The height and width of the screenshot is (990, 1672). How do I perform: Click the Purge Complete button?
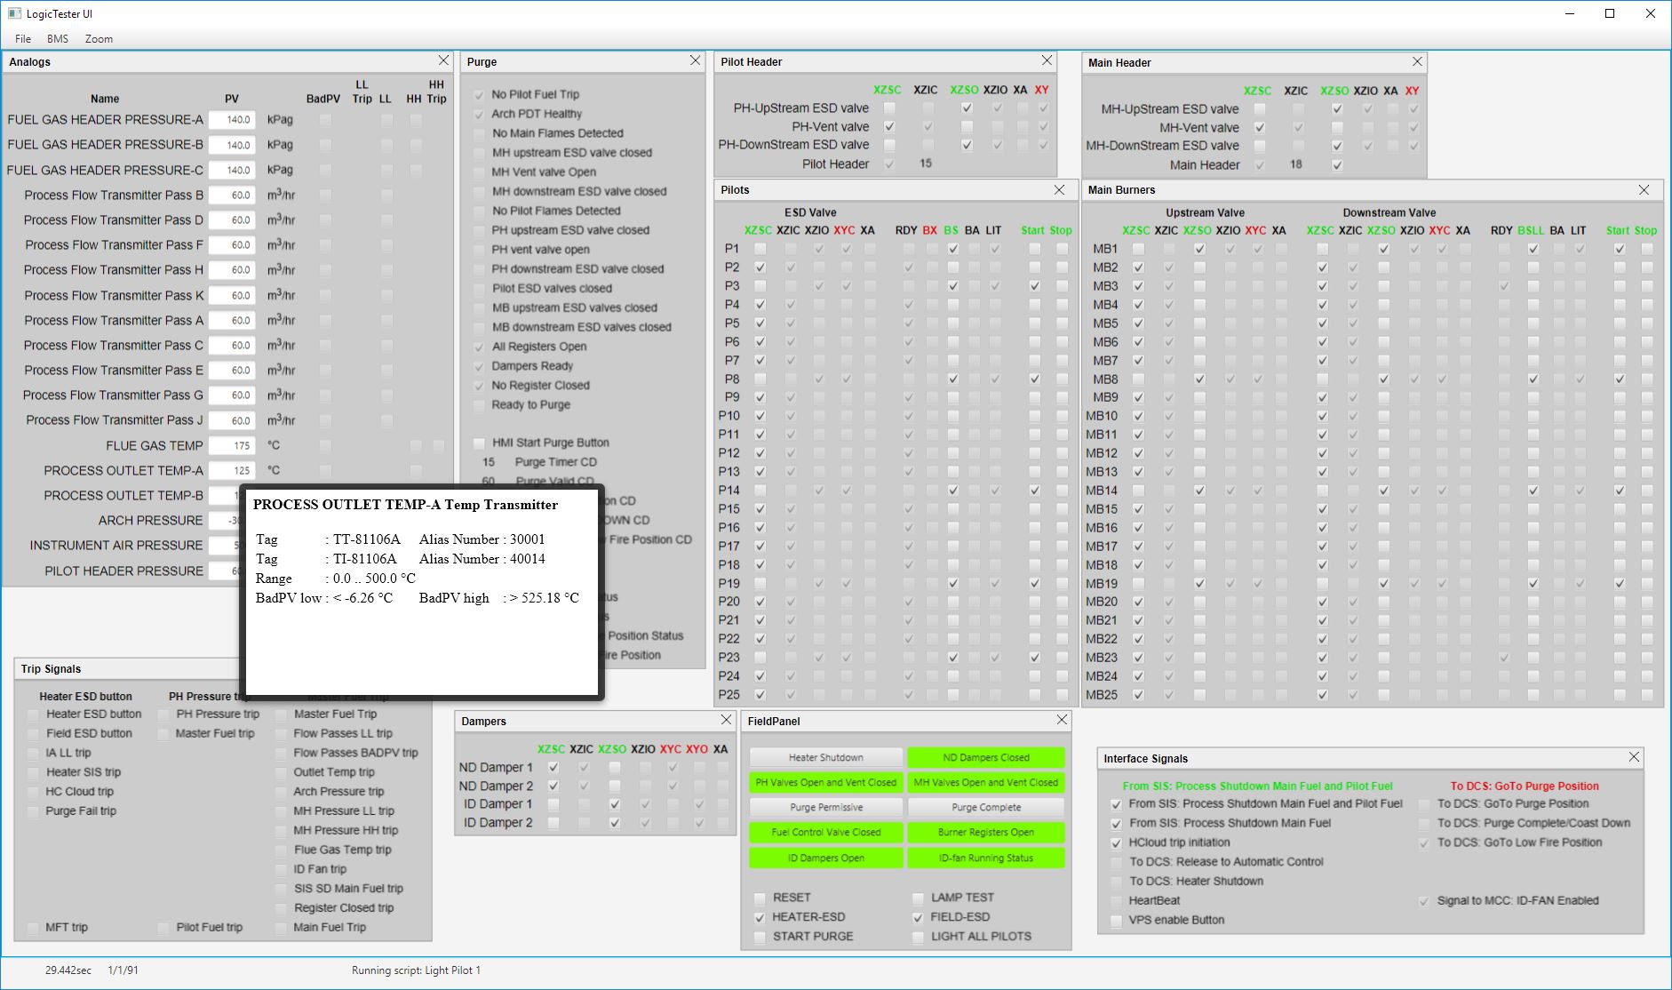[986, 807]
